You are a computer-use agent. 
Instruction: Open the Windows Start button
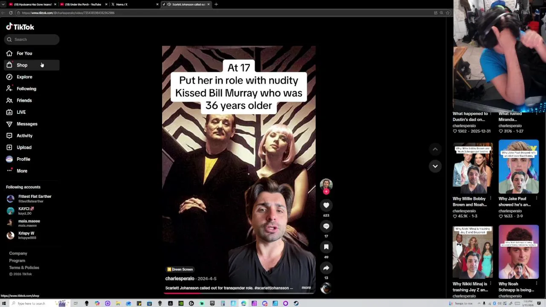[x=4, y=303]
